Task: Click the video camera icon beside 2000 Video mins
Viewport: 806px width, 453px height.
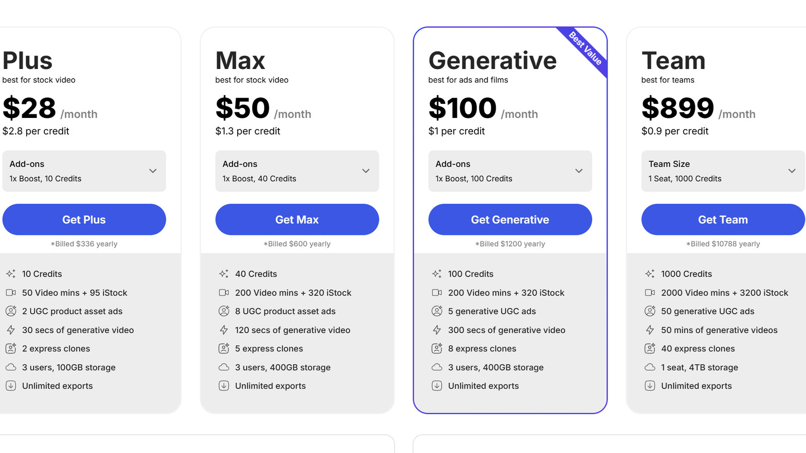Action: click(x=649, y=292)
